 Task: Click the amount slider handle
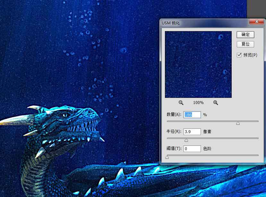coord(238,123)
